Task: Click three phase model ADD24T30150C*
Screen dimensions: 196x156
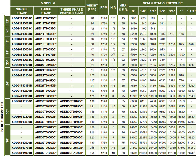Action: click(x=46, y=81)
